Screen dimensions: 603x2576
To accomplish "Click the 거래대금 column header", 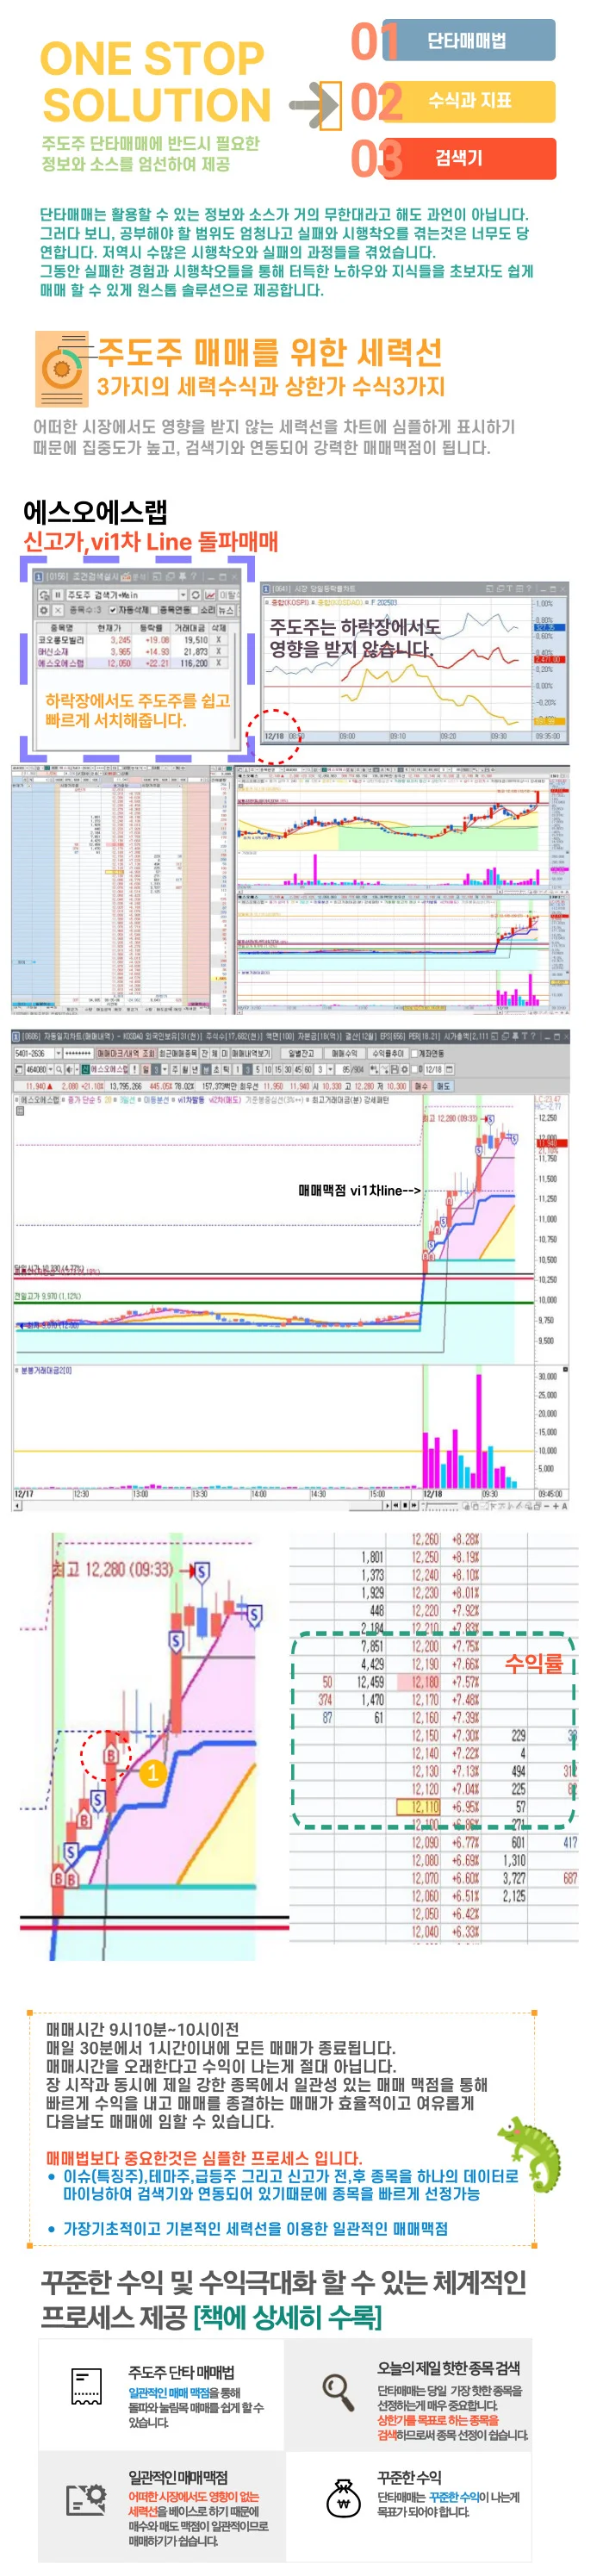I will (191, 628).
